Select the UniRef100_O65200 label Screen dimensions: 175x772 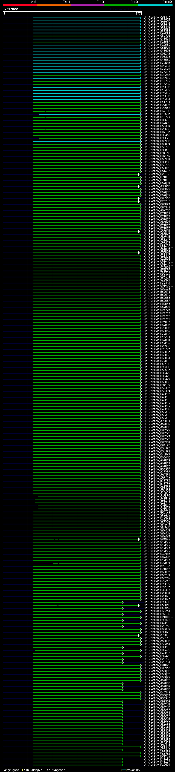point(157,515)
